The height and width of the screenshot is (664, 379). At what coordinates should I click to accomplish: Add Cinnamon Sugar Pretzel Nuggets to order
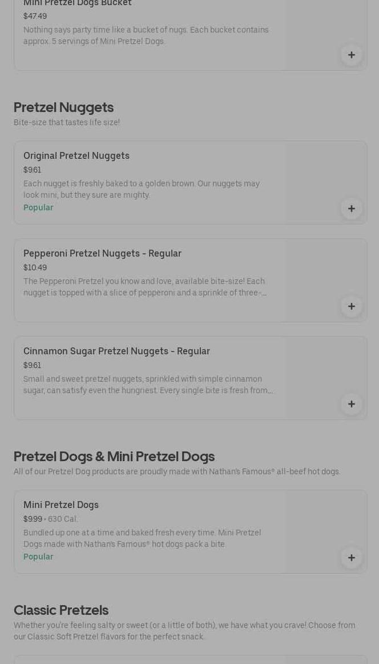351,404
